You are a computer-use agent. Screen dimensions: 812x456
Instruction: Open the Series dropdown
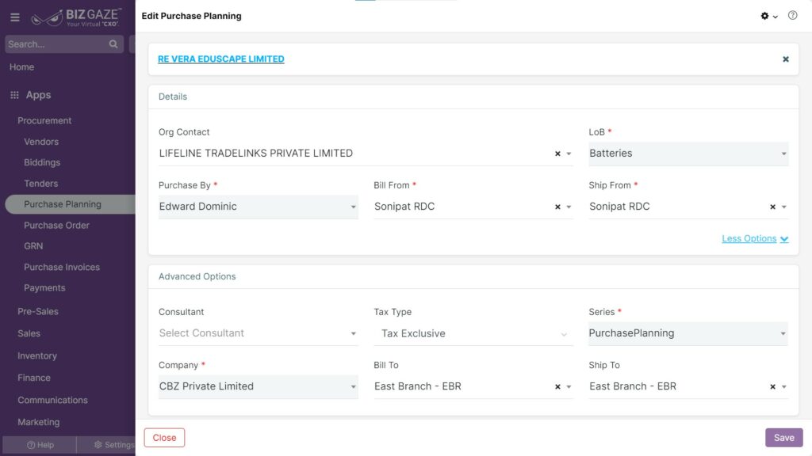tap(688, 333)
